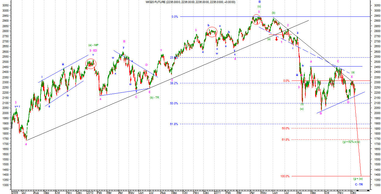Click the blue 0.0% label at top
This screenshot has height=194, width=381.
(174, 16)
